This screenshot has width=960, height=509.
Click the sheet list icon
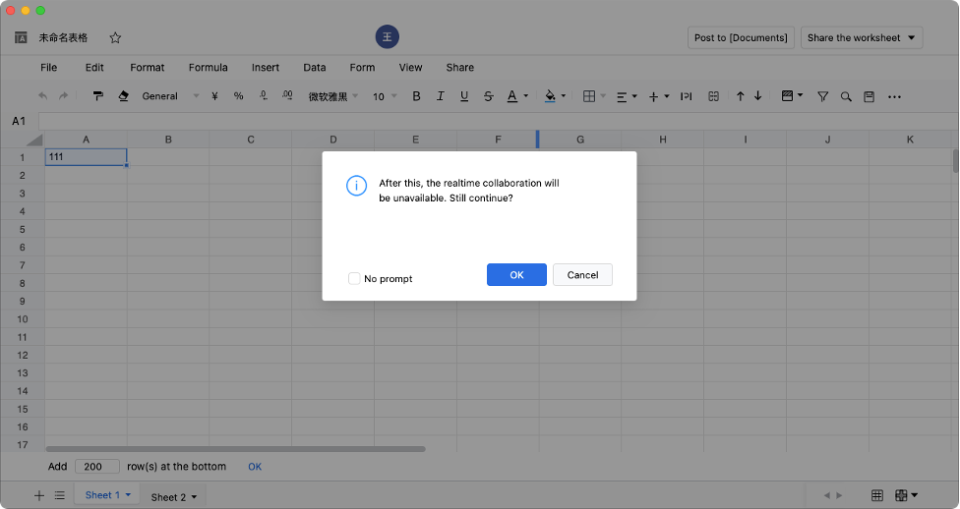(59, 496)
